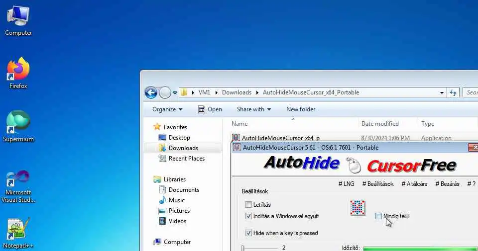
Task: Go back in Explorer window
Action: click(151, 92)
